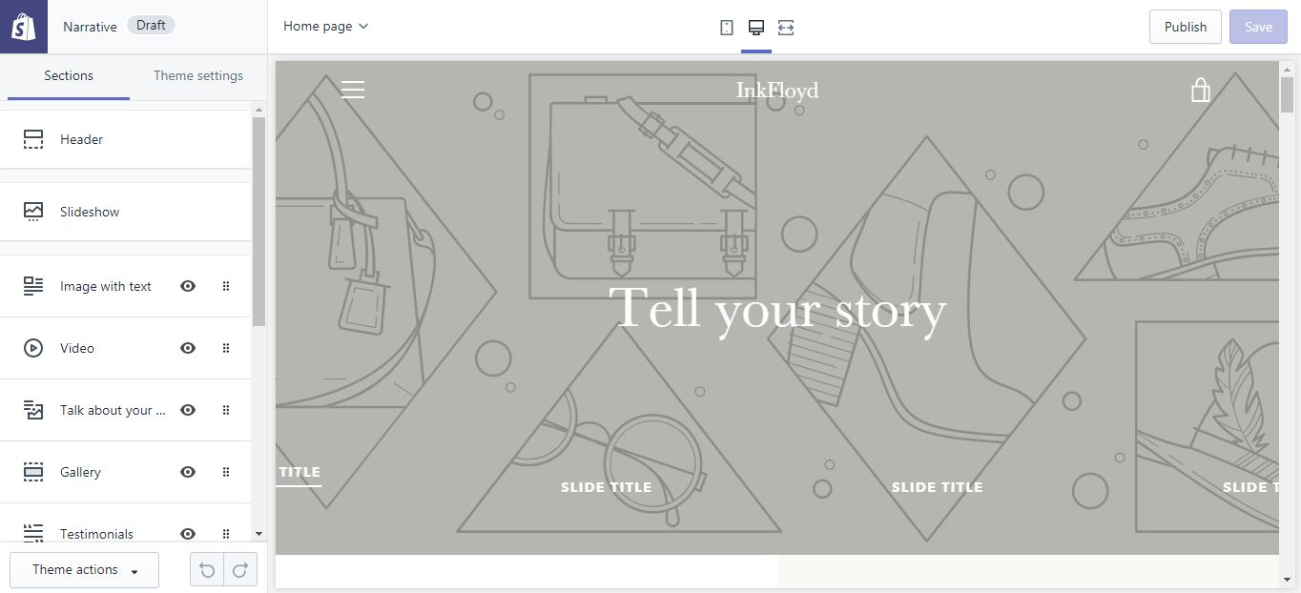Open the hamburger menu in preview
Image resolution: width=1301 pixels, height=593 pixels.
[353, 90]
